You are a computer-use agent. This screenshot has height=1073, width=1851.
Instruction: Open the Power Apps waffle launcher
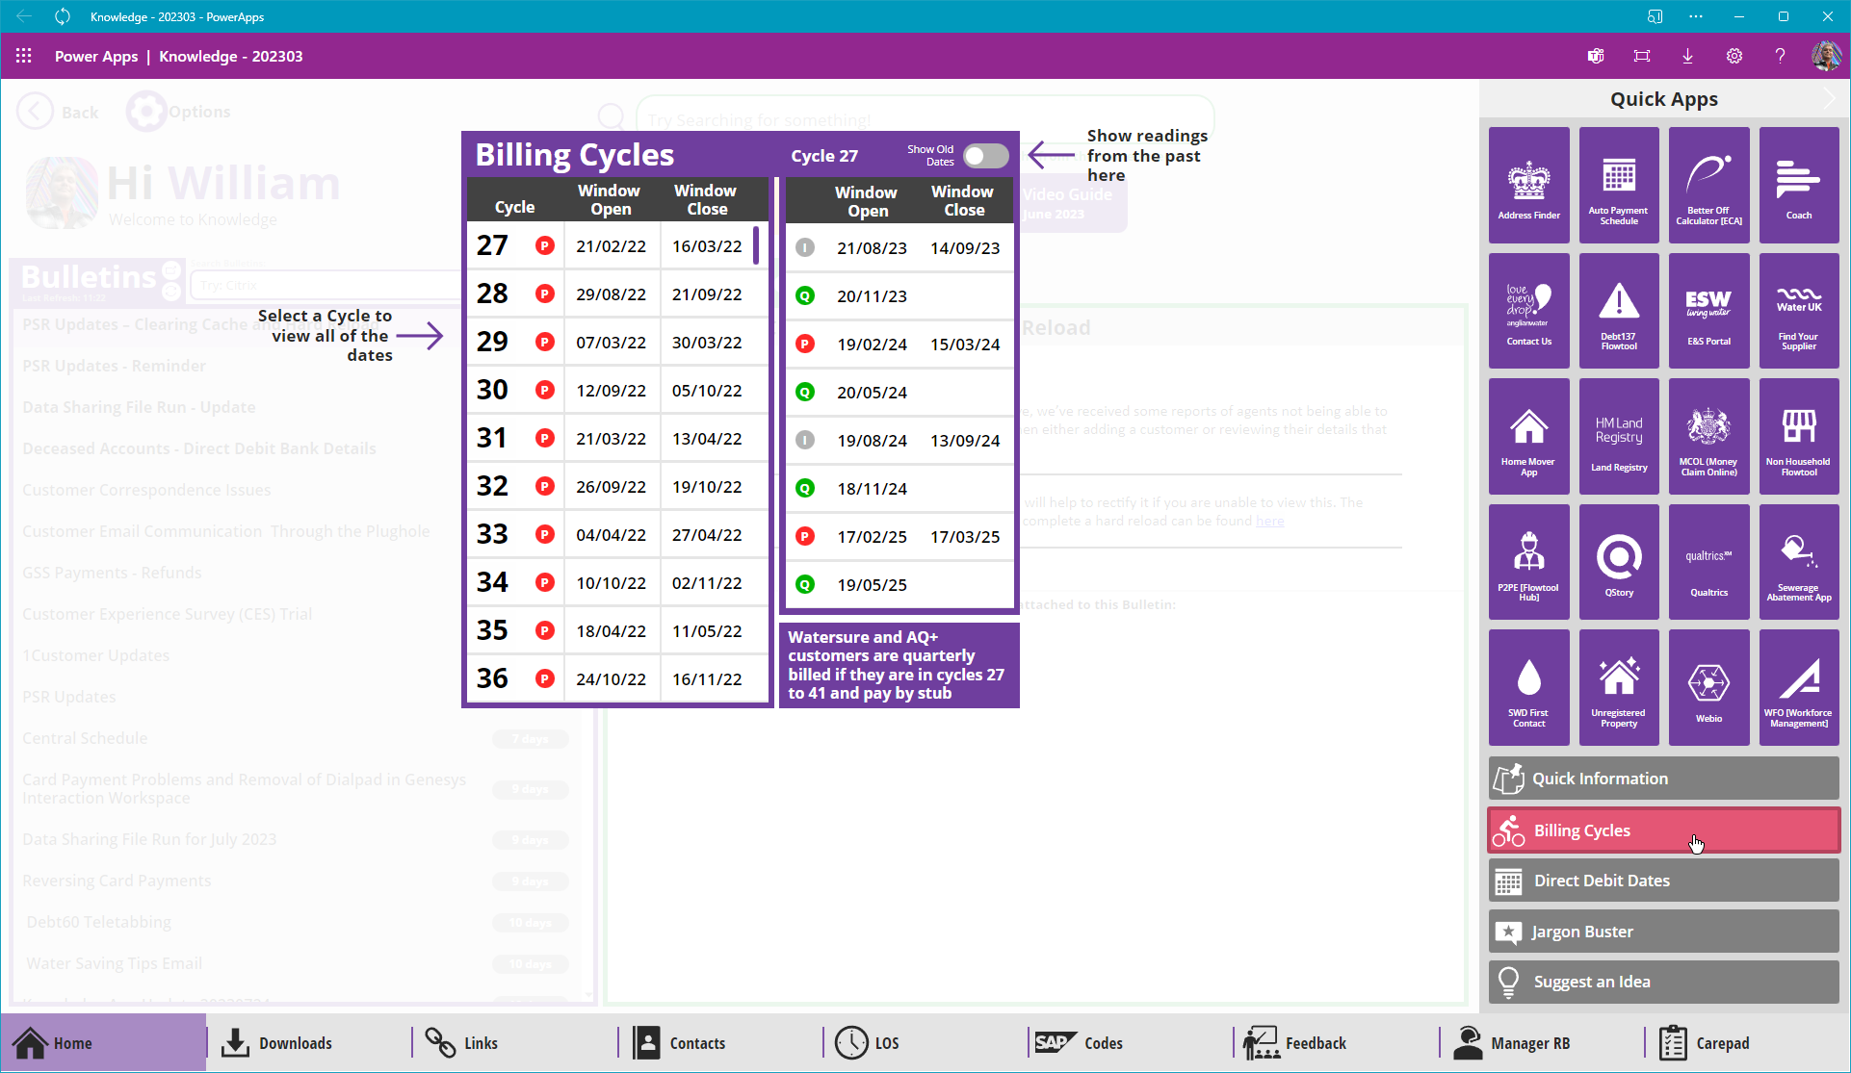(x=24, y=56)
